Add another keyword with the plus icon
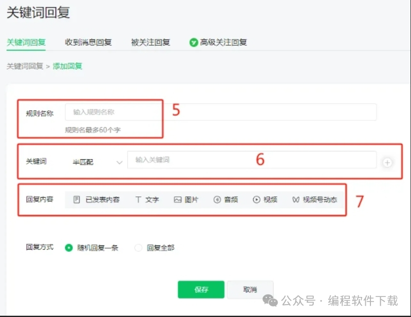The height and width of the screenshot is (317, 411). pos(387,162)
